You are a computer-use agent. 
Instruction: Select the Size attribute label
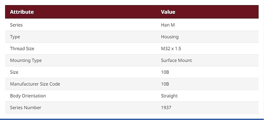point(14,72)
